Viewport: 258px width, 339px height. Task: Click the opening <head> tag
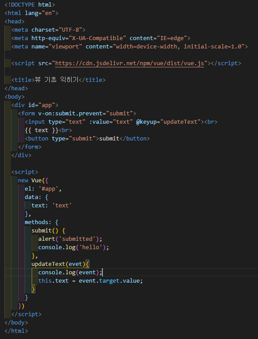tap(15, 22)
